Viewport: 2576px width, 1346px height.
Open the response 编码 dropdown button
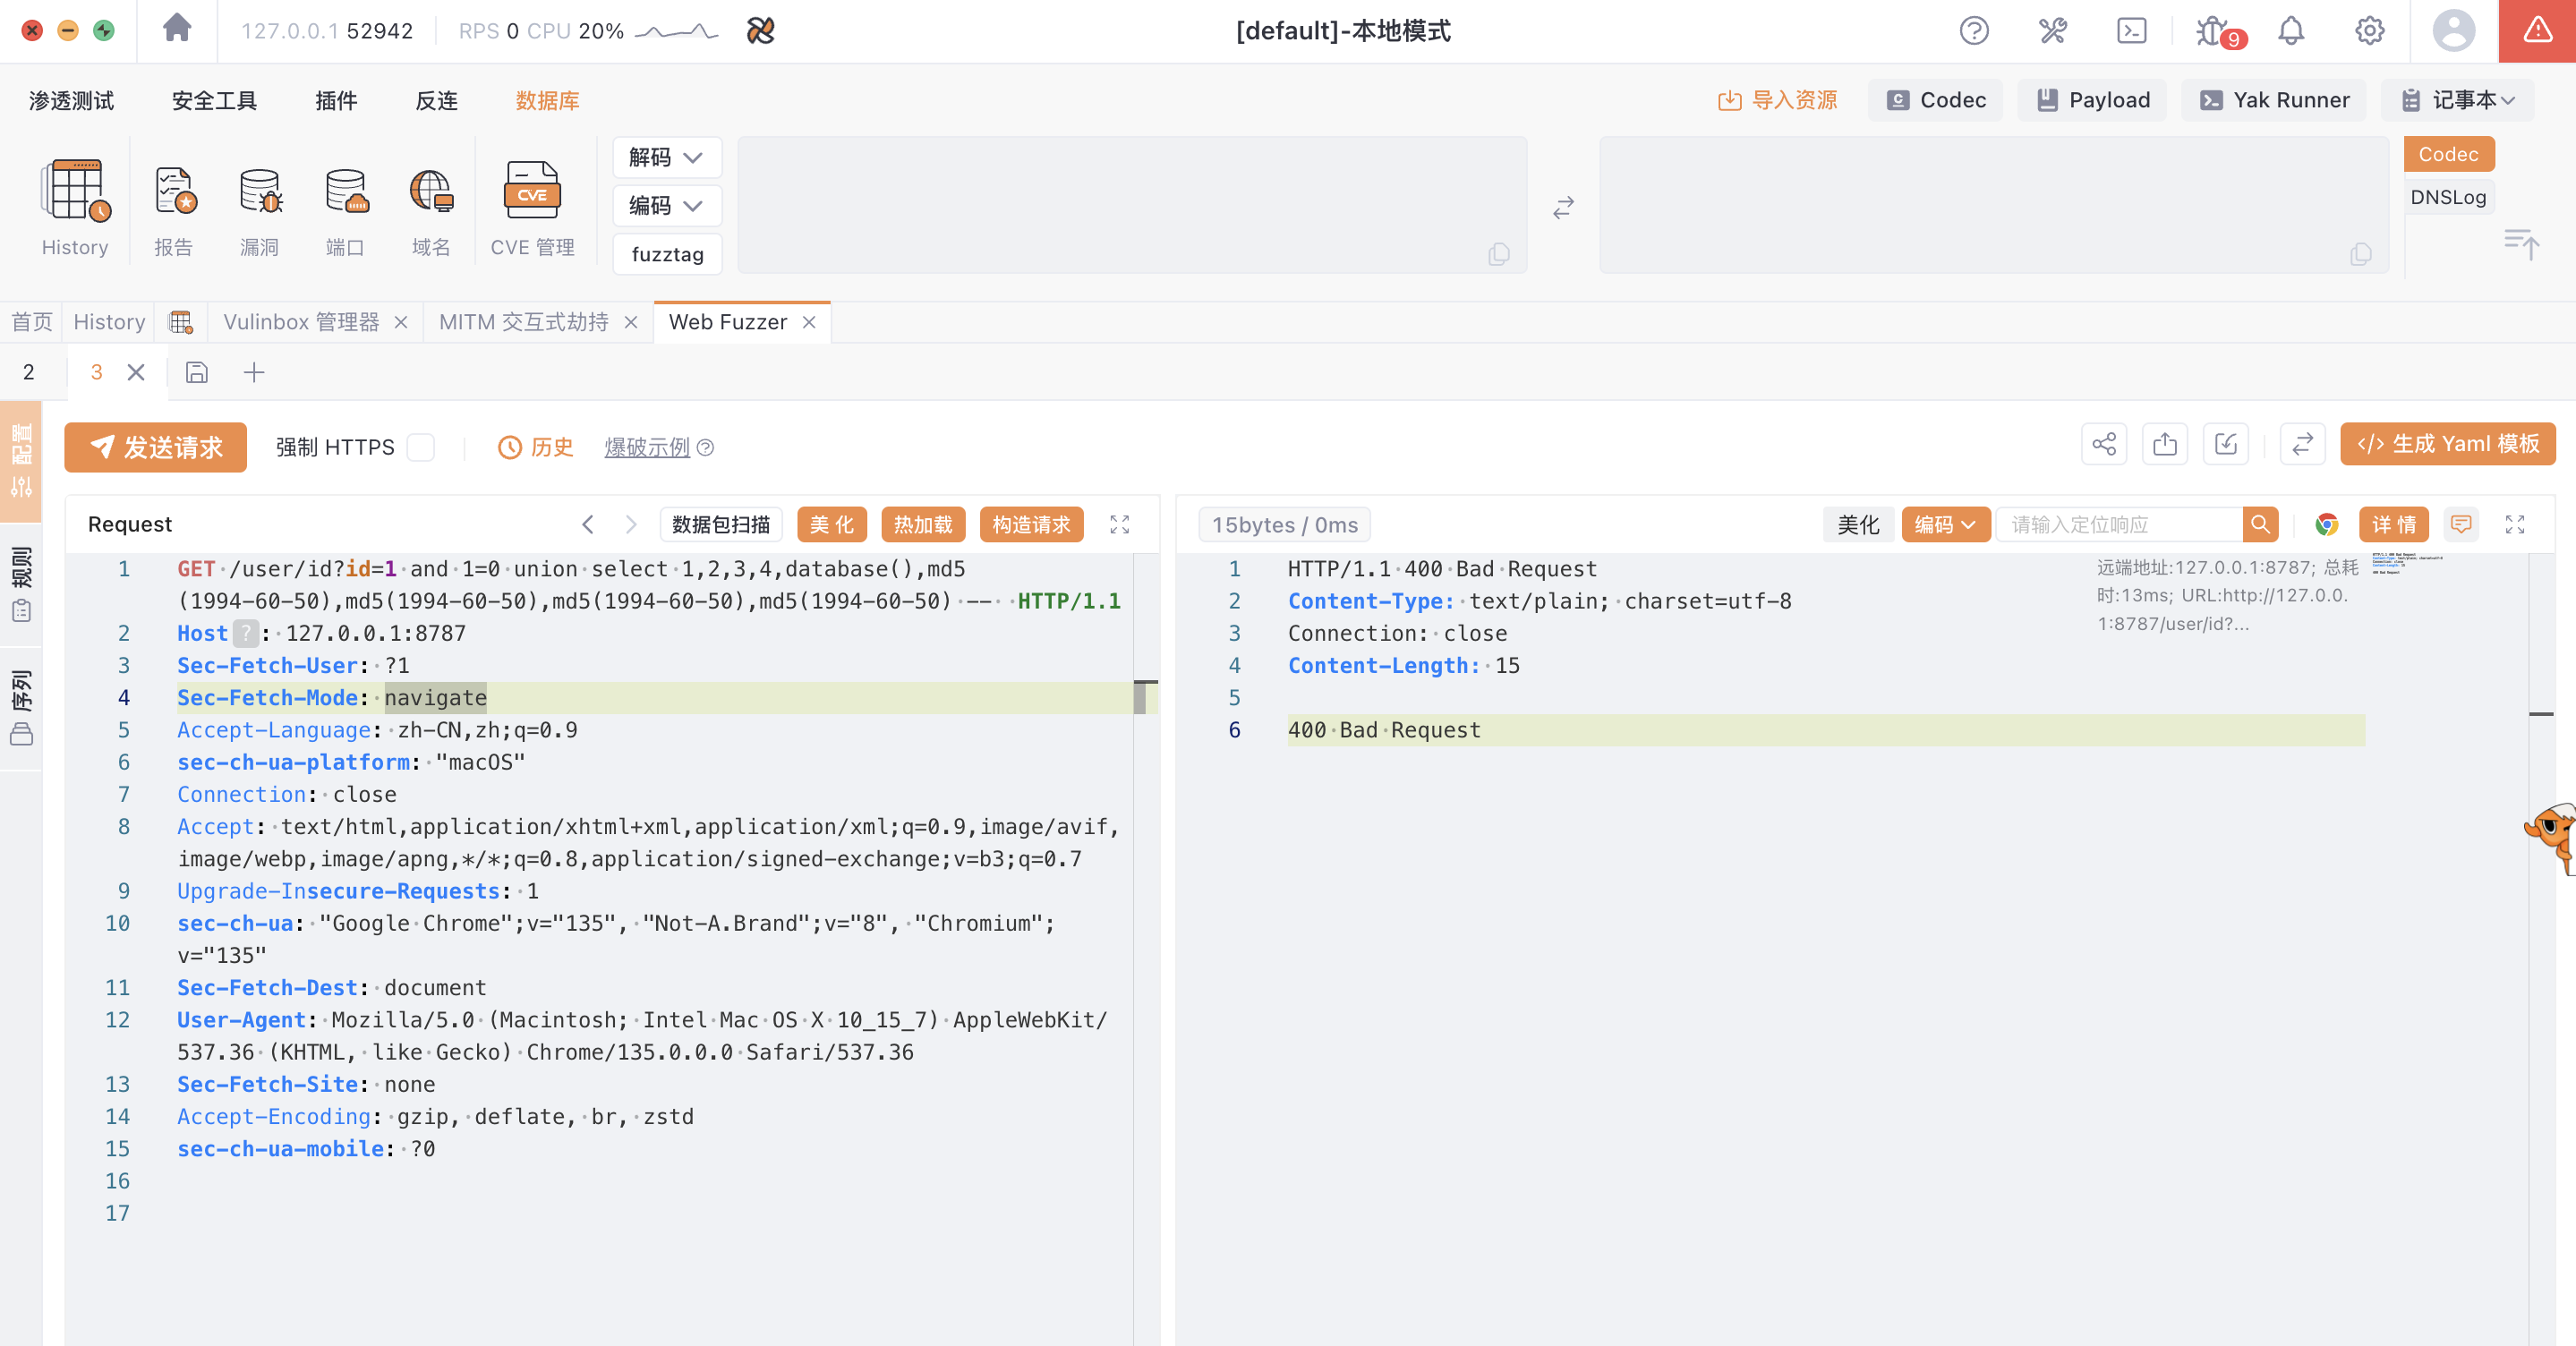(1944, 525)
